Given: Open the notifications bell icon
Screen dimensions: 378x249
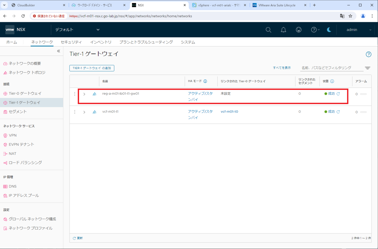Looking at the screenshot, I should (283, 30).
